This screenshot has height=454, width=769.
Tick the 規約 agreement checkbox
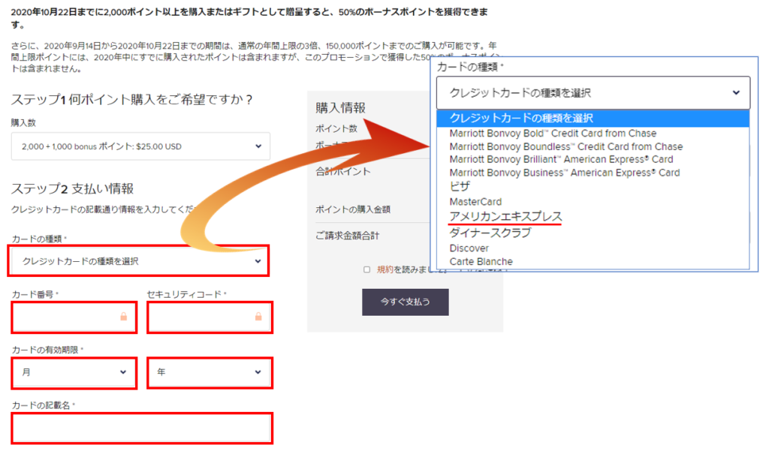[x=366, y=269]
